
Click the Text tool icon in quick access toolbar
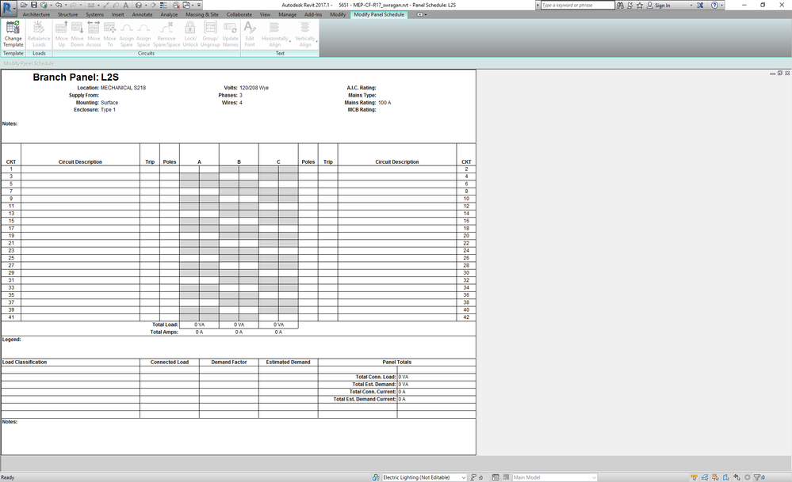click(x=126, y=5)
